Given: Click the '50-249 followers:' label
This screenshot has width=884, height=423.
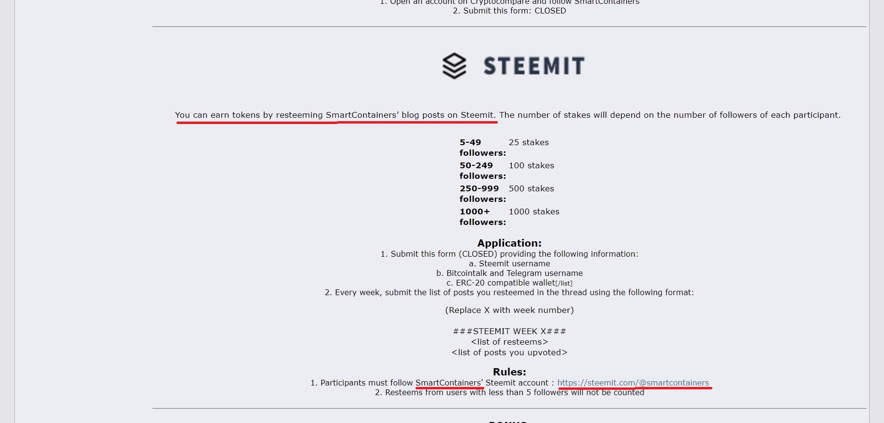Looking at the screenshot, I should click(482, 171).
